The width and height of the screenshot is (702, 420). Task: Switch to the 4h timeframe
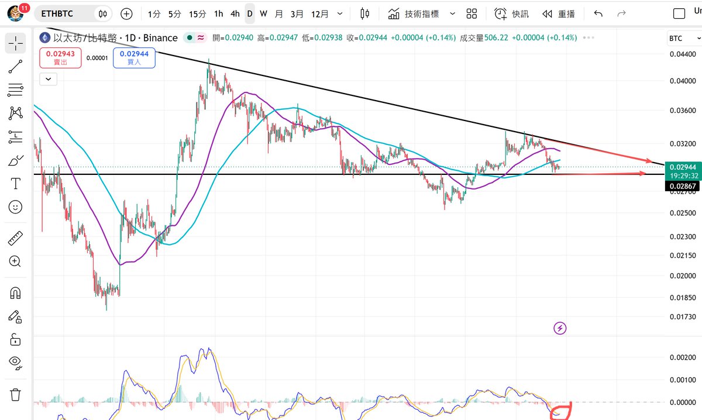pyautogui.click(x=235, y=13)
